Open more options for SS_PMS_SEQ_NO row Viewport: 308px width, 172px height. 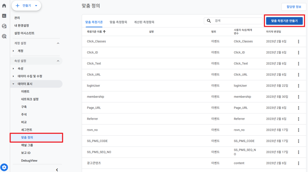pyautogui.click(x=298, y=152)
